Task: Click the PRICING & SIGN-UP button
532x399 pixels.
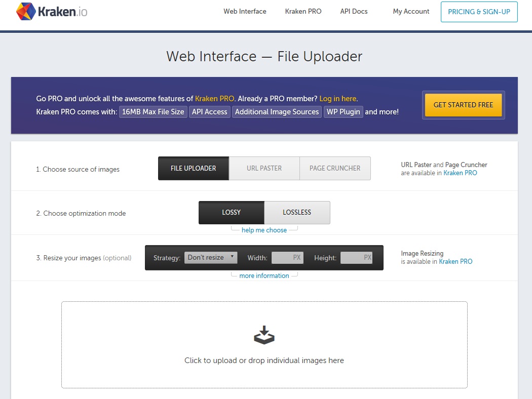Action: click(x=479, y=12)
